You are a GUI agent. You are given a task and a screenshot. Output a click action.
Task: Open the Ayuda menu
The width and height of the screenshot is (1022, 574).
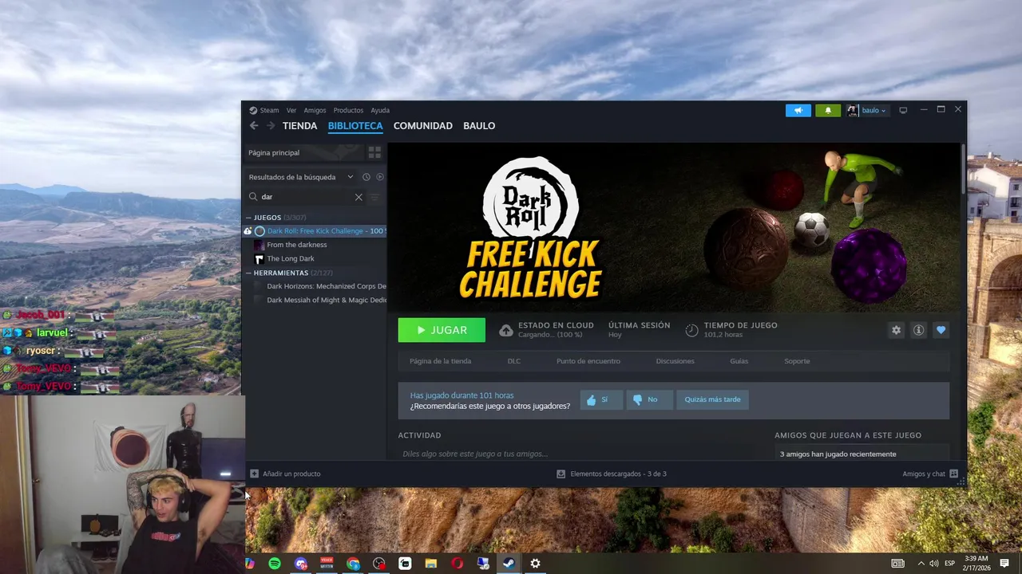click(x=380, y=111)
